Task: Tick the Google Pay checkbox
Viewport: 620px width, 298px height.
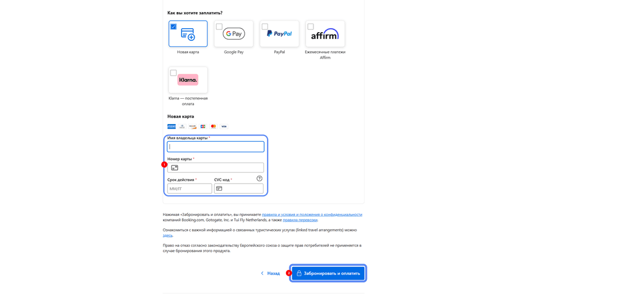Action: pos(219,26)
